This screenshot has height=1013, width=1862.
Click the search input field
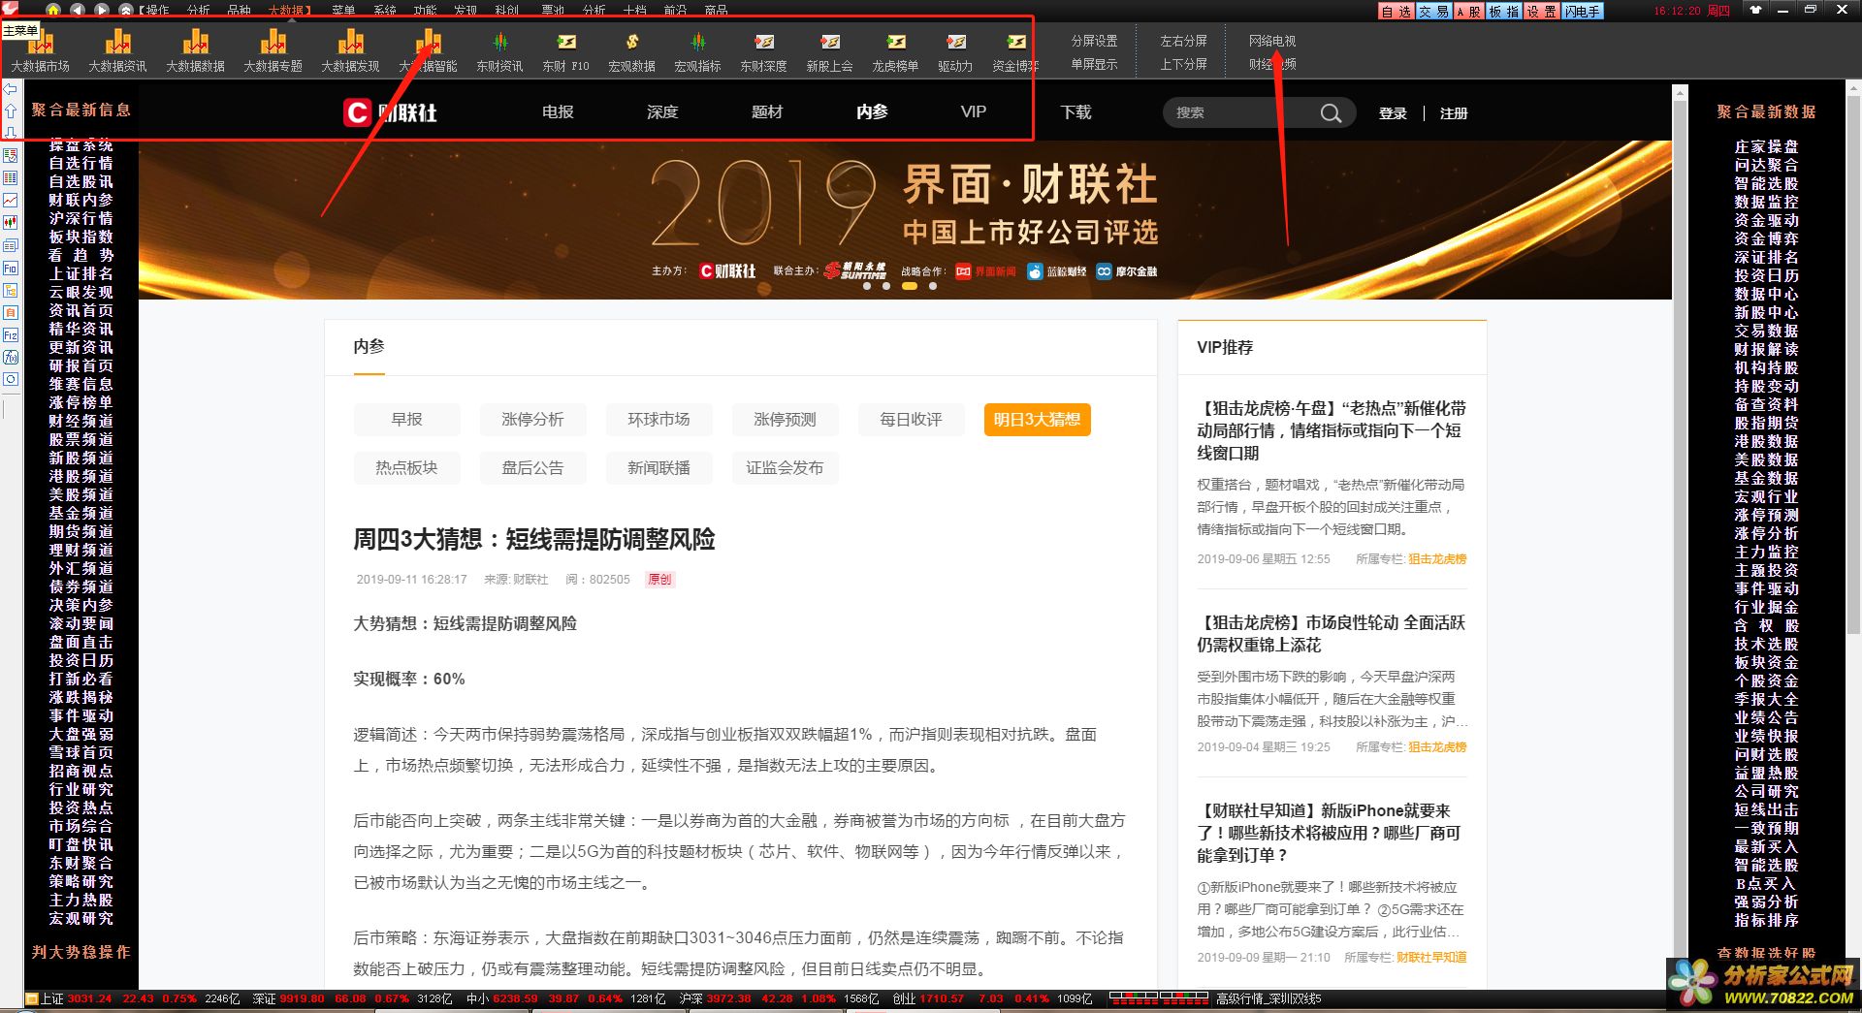pos(1241,112)
